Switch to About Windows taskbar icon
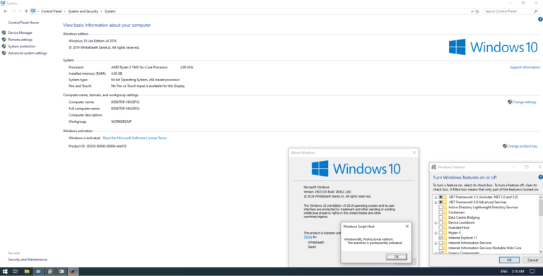 [x=62, y=272]
